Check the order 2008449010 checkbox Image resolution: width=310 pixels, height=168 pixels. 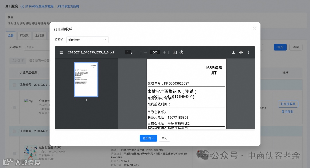tap(14, 131)
